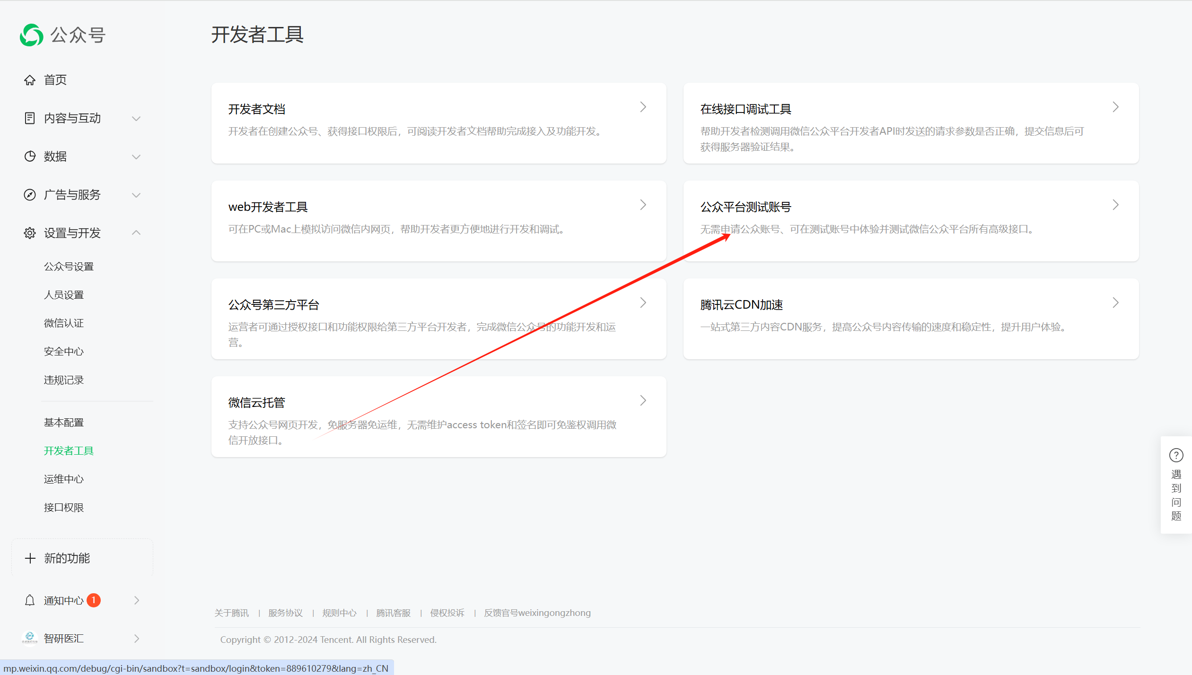This screenshot has height=675, width=1192.
Task: Click the 广告与服务 compass icon
Action: (29, 194)
